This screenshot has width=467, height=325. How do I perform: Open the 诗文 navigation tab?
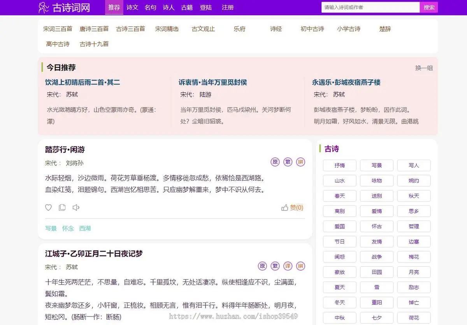coord(132,7)
